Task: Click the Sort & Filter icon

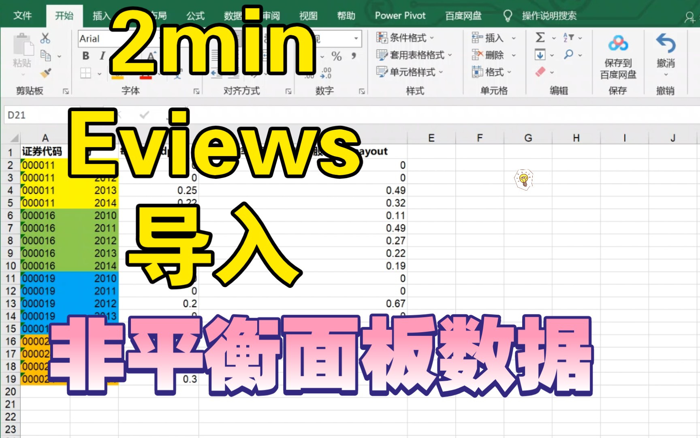Action: tap(568, 37)
